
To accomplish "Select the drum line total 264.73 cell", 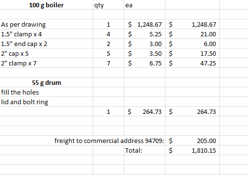I will point(193,111).
